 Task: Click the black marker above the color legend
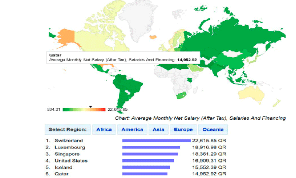(x=91, y=107)
